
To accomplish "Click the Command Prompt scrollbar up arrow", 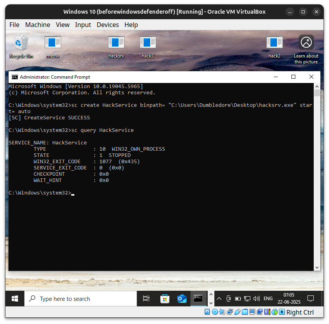I will (317, 86).
